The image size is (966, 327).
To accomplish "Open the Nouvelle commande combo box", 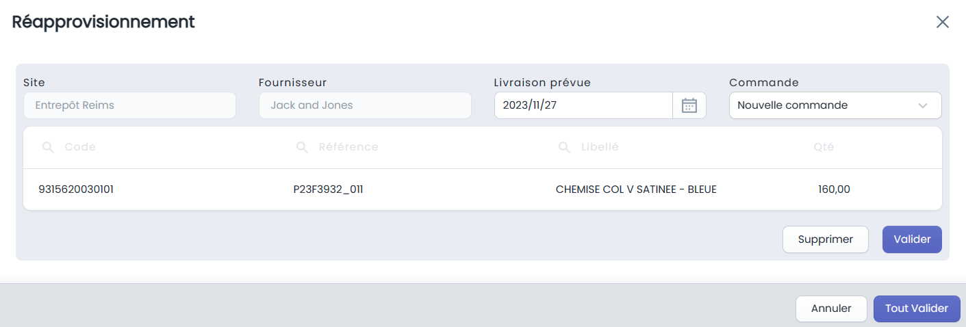I will coord(835,105).
